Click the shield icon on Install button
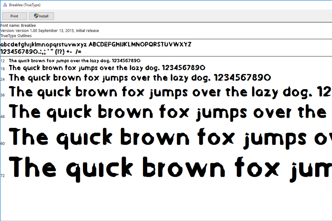Viewport: 332px width, 221px height. tap(36, 16)
